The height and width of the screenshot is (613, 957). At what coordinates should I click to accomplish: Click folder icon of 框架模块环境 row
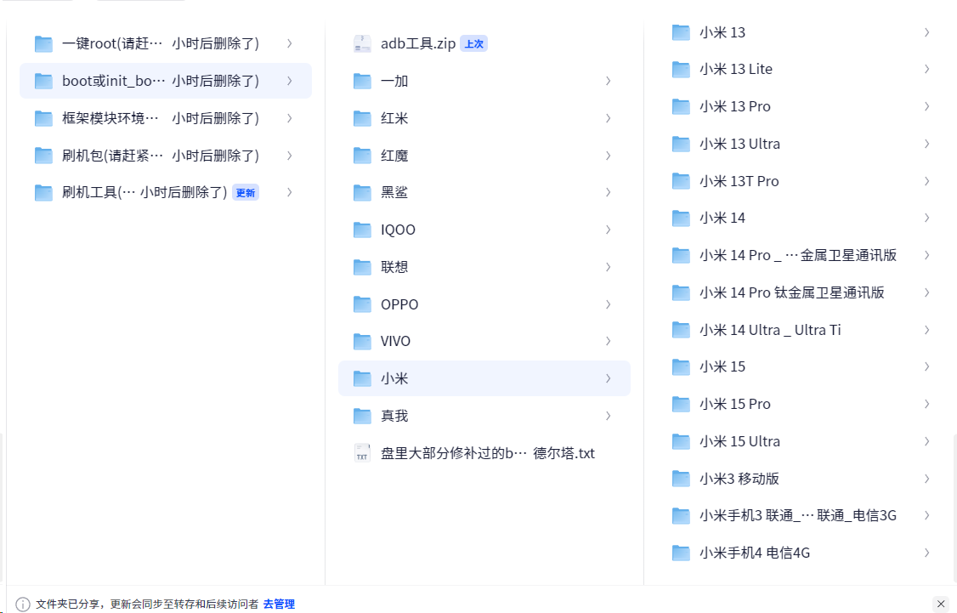coord(43,118)
